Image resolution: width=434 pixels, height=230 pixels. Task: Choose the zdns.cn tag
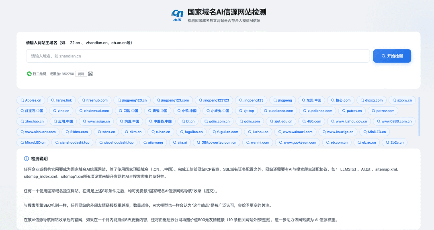point(106,132)
